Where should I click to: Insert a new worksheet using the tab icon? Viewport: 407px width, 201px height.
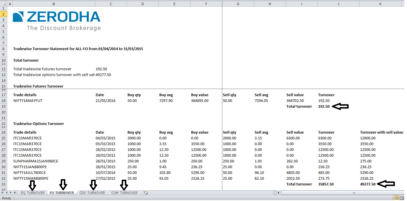pos(146,193)
